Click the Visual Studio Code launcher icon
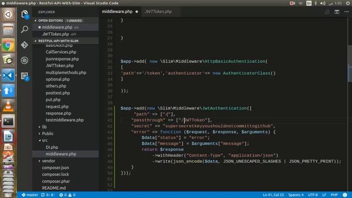Screen dimensions: 352x198 (8, 76)
